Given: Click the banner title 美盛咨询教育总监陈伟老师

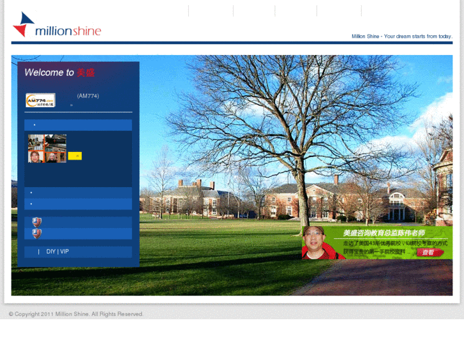Looking at the screenshot, I should 384,233.
